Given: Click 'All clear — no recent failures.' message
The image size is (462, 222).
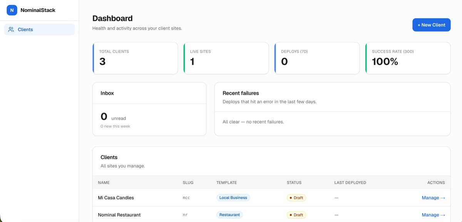Looking at the screenshot, I should (x=253, y=122).
